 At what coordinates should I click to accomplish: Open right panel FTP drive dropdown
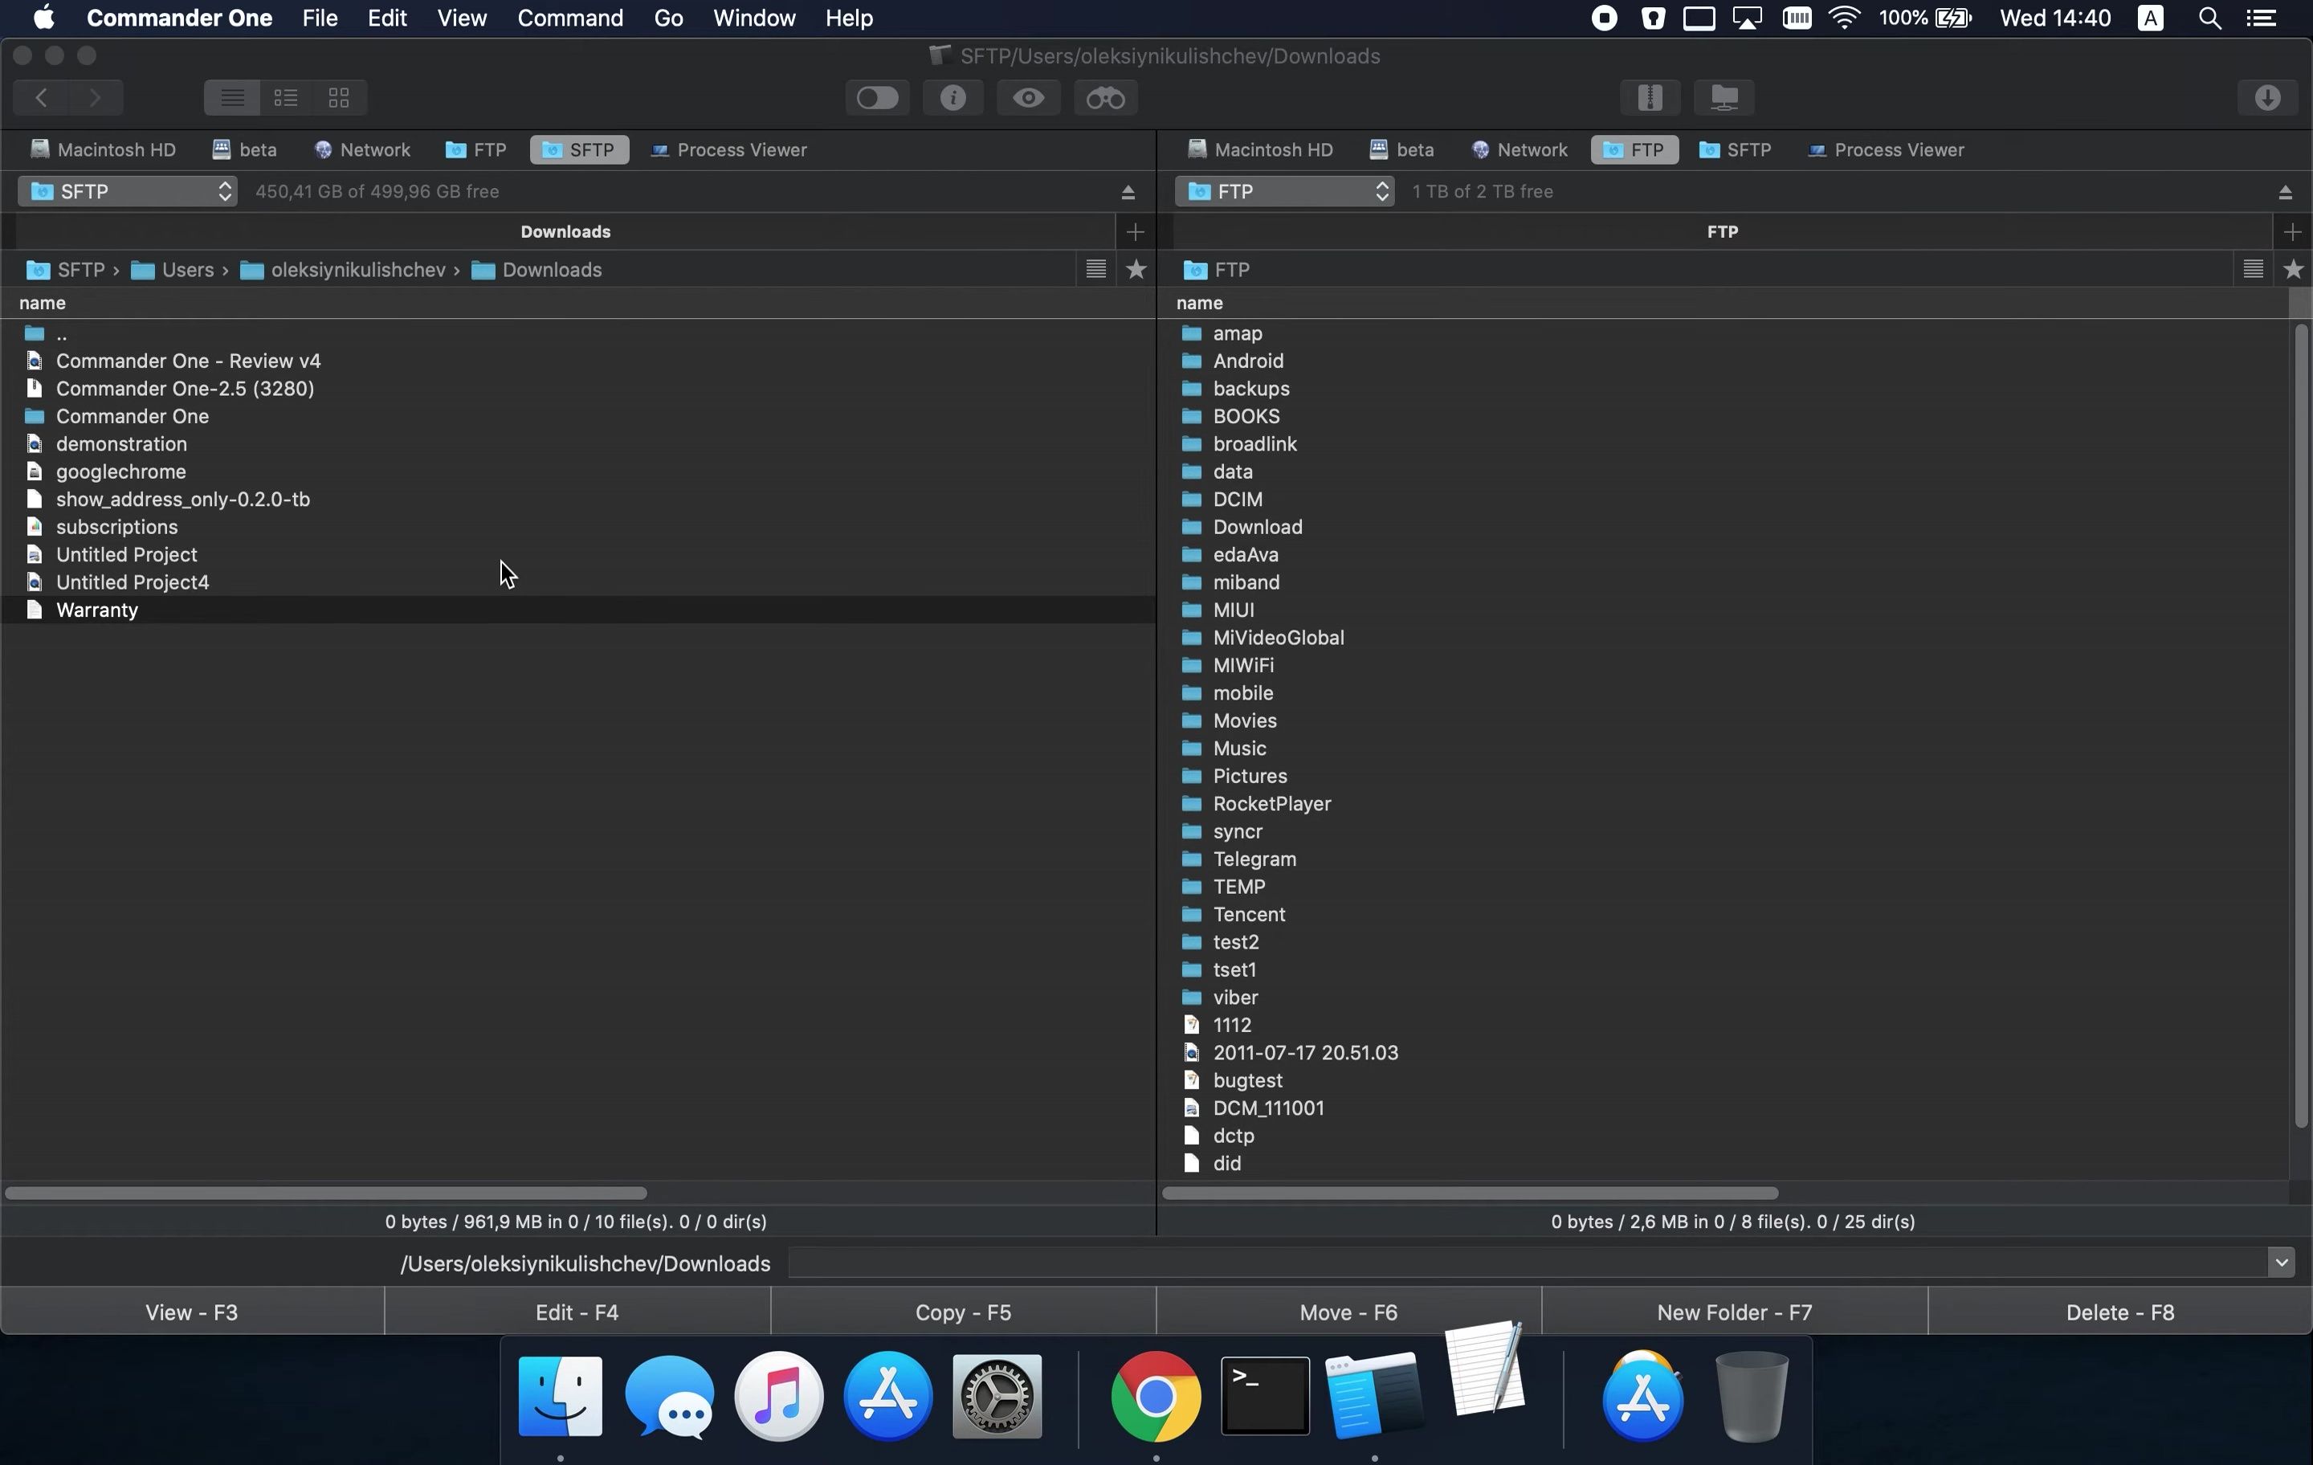[1284, 191]
